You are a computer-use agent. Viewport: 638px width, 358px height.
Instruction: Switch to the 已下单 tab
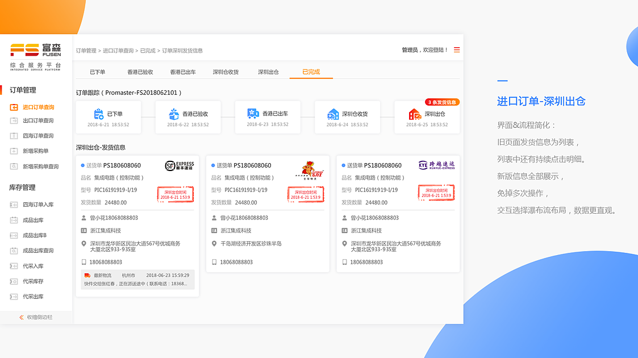pos(98,72)
